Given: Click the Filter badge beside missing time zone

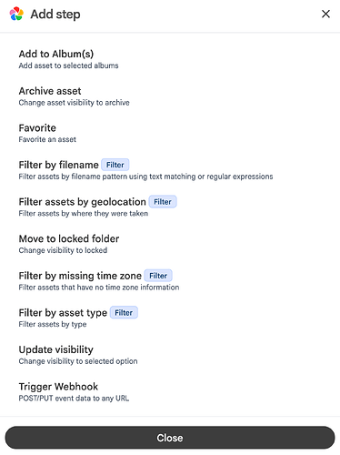Looking at the screenshot, I should [x=158, y=276].
